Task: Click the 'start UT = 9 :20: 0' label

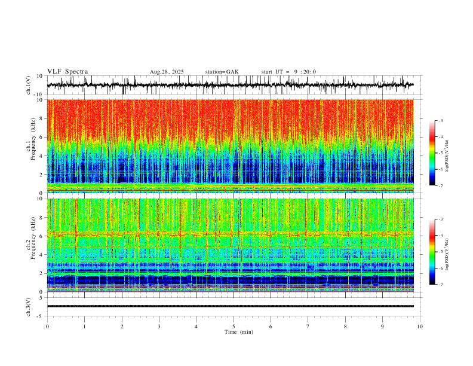Action: pos(288,72)
